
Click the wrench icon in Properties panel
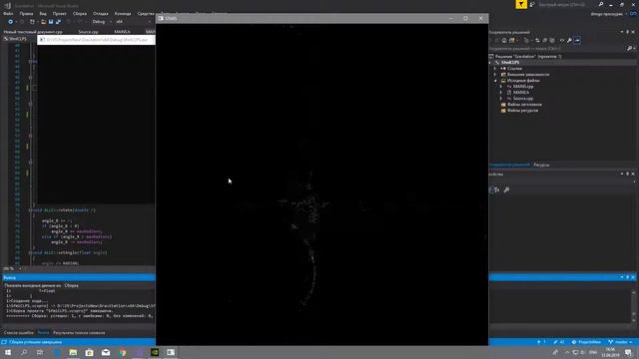[506, 190]
